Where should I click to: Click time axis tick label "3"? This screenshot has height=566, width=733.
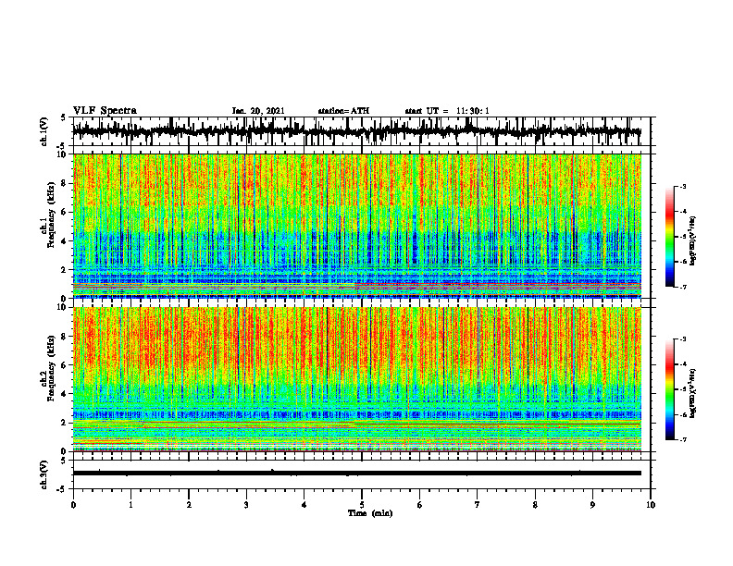[246, 505]
